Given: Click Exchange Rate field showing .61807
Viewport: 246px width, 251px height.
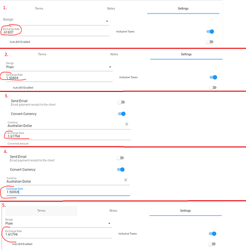Looking at the screenshot, I should tap(56, 31).
